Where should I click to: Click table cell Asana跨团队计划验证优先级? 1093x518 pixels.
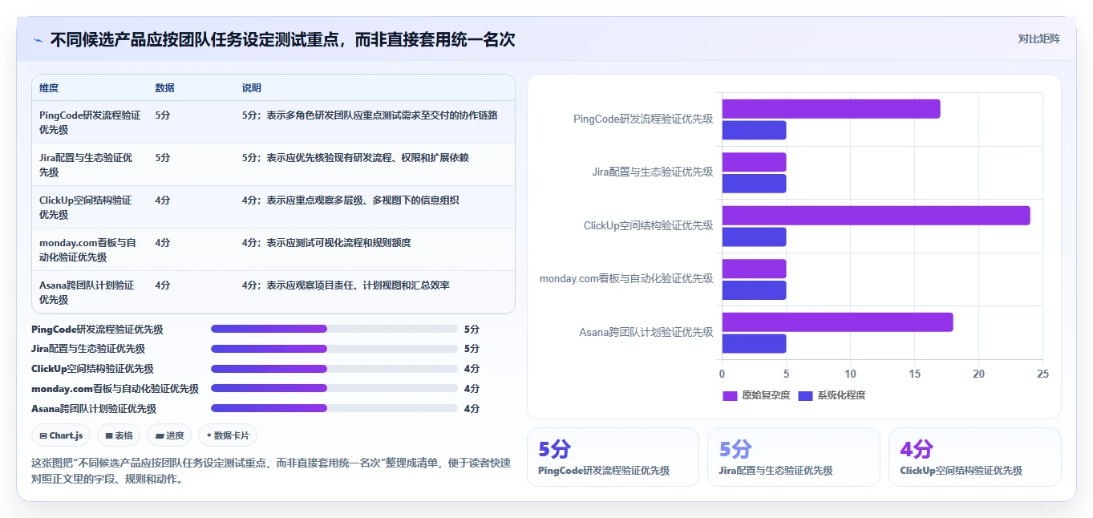87,293
